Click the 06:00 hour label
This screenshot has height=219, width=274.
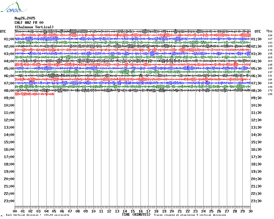[x=9, y=76]
